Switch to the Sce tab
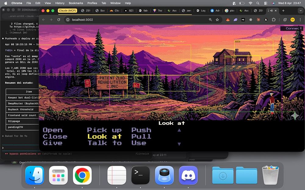The width and height of the screenshot is (305, 190). tap(100, 11)
